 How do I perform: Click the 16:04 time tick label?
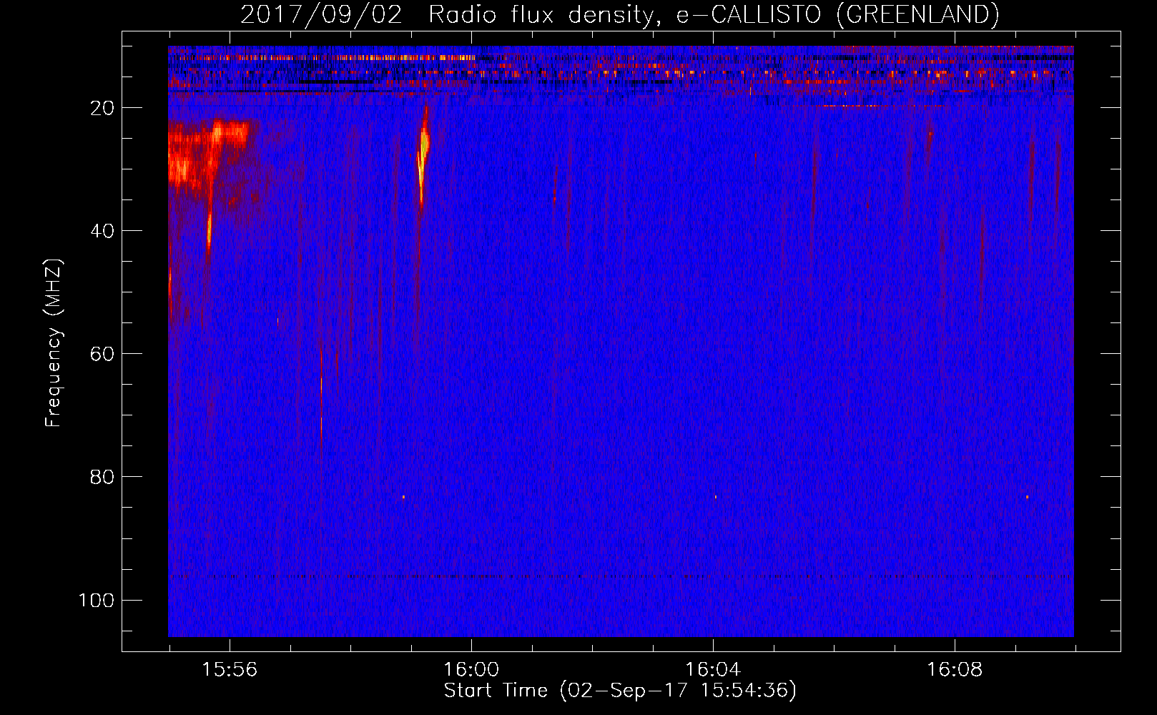(713, 670)
